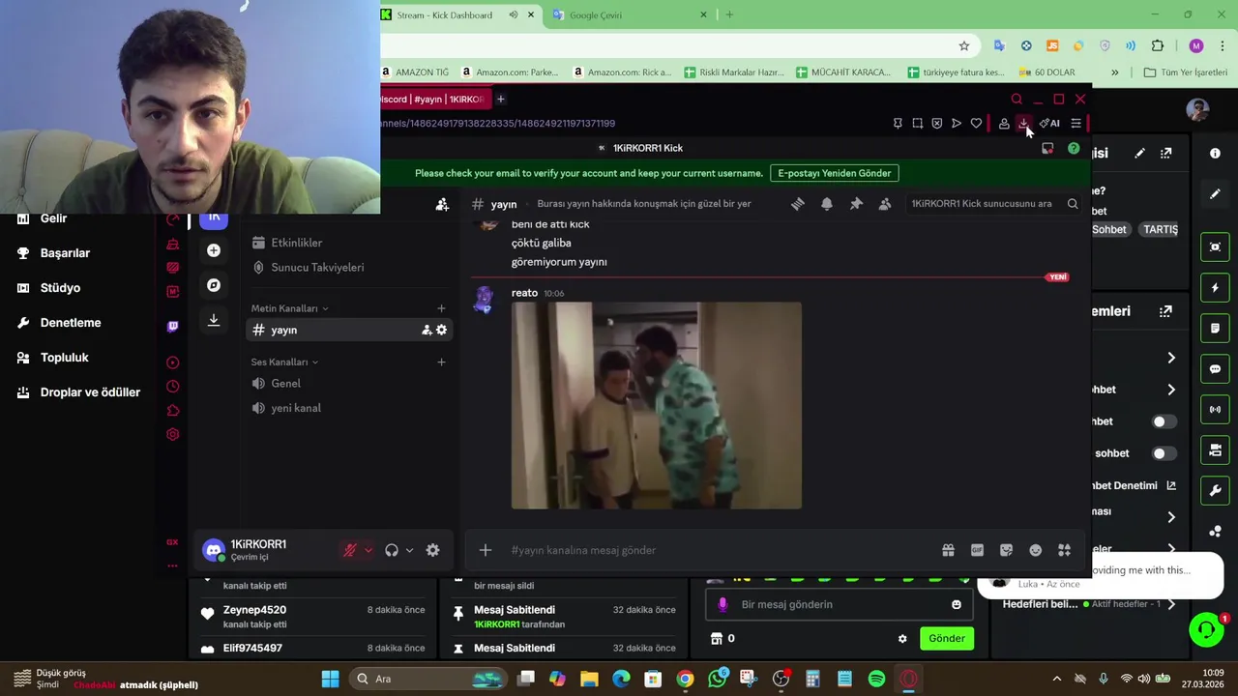1238x696 pixels.
Task: Click green Gönder button in Kick chat
Action: pos(947,639)
